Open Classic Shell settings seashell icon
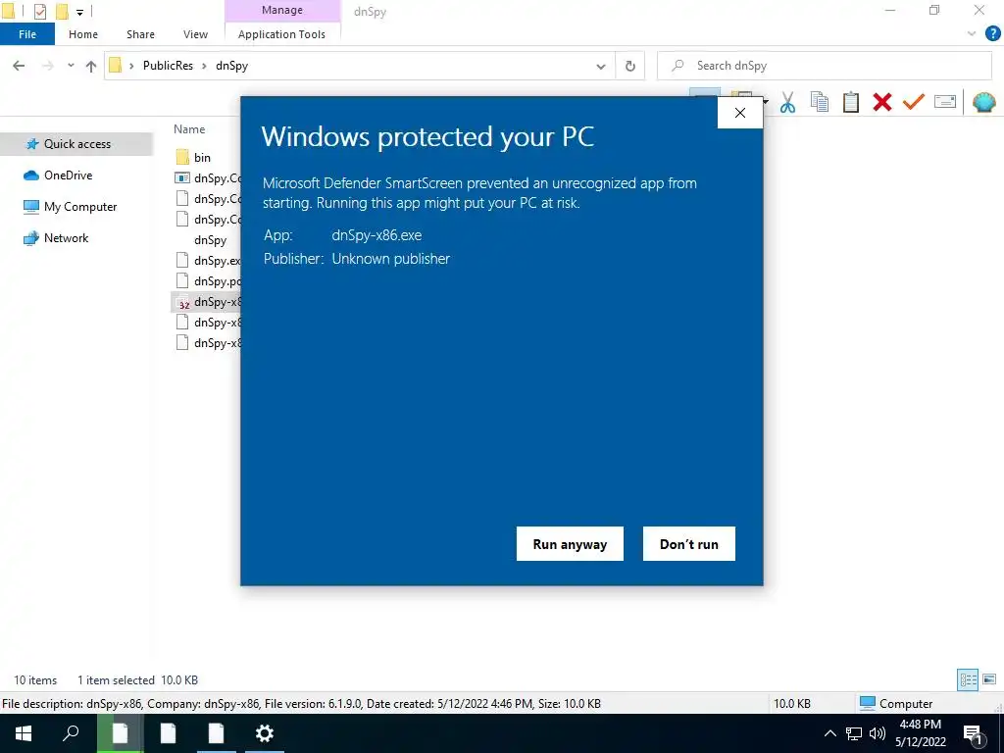 click(983, 102)
